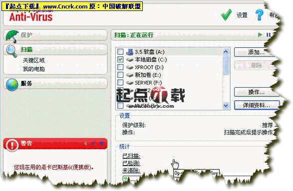
Task: Check the XPROOT (D:) checkbox
Action: (120, 67)
